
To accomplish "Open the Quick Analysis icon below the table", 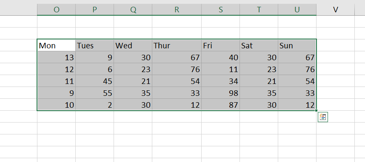I will [x=322, y=117].
